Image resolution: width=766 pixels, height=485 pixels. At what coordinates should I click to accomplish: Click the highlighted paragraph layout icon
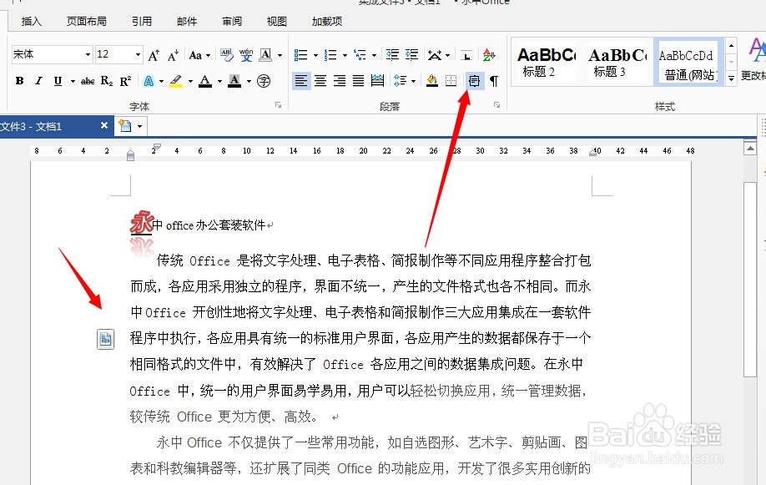pyautogui.click(x=474, y=81)
